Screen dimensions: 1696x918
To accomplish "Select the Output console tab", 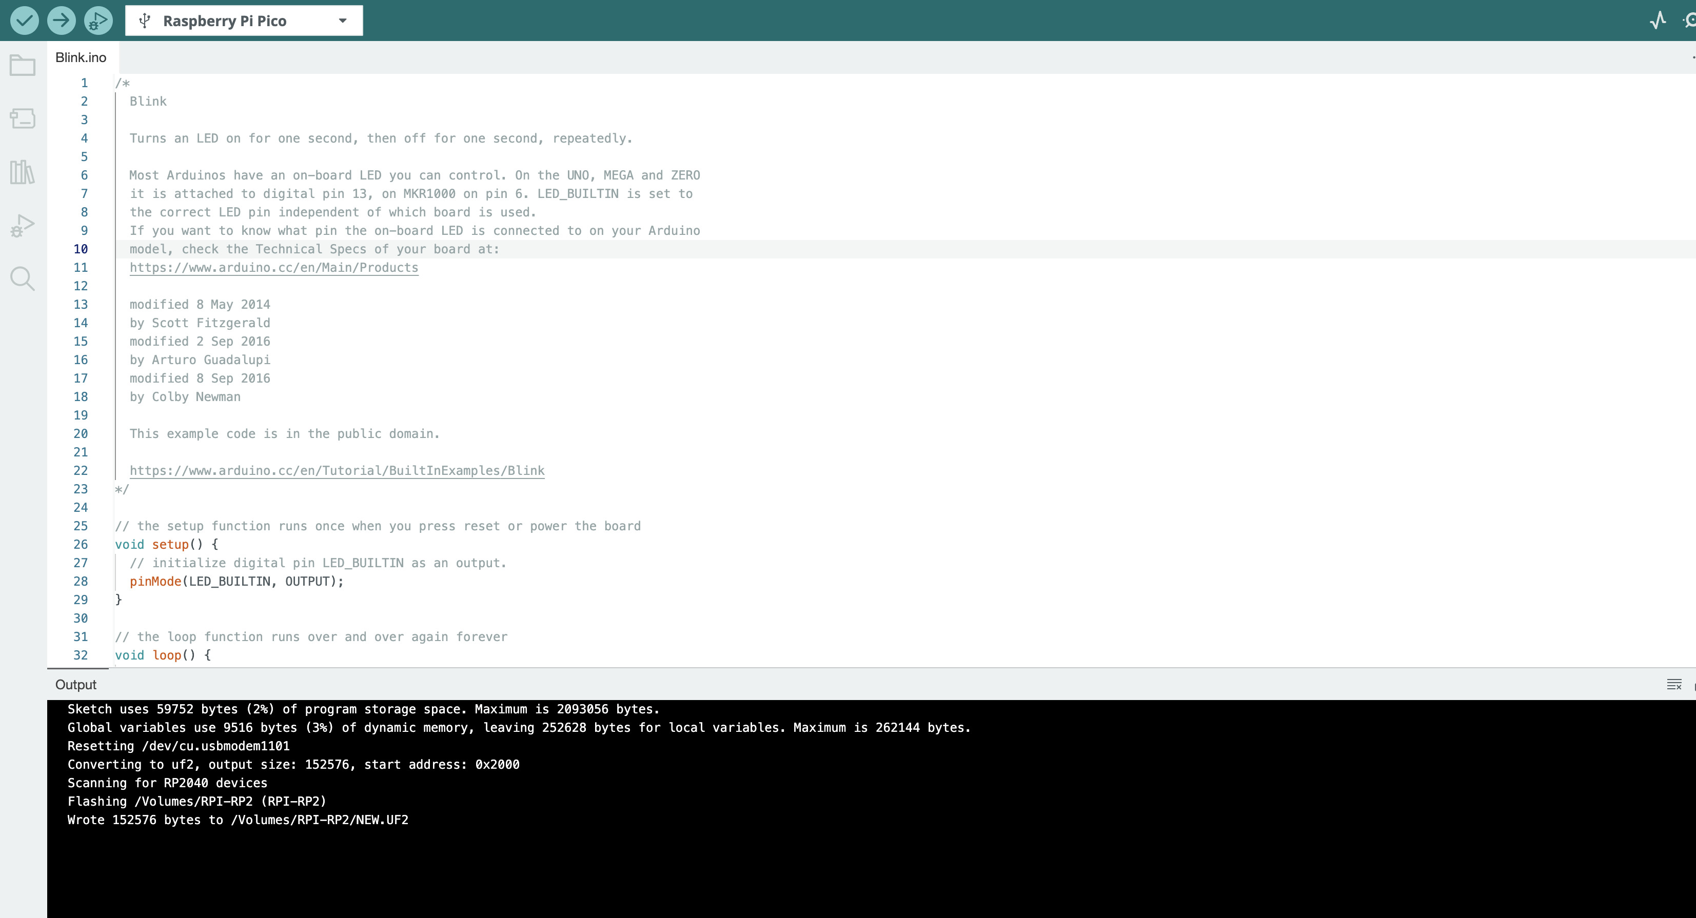I will click(x=76, y=684).
